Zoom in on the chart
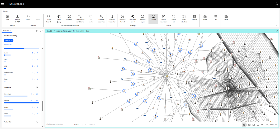 276,125
